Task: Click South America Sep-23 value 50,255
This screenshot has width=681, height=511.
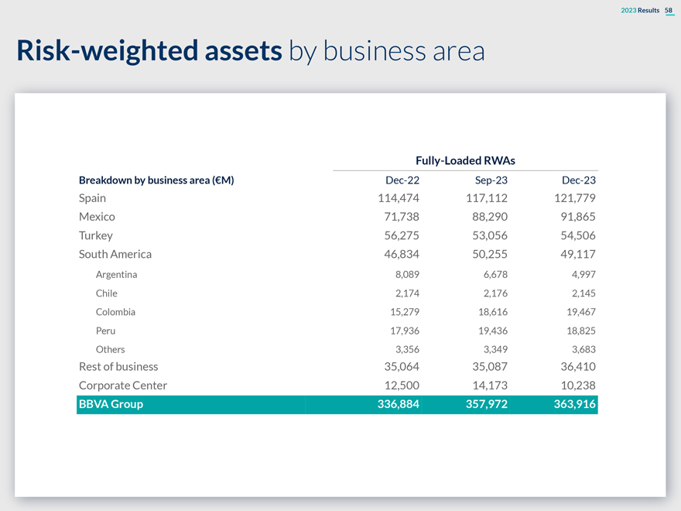Action: click(x=489, y=254)
